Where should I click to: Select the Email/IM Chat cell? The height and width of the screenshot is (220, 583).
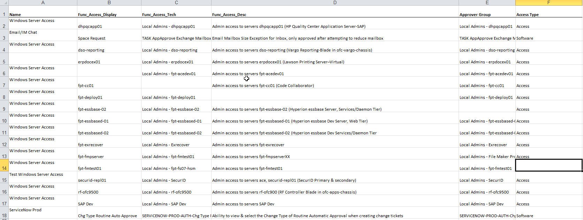[x=43, y=35]
